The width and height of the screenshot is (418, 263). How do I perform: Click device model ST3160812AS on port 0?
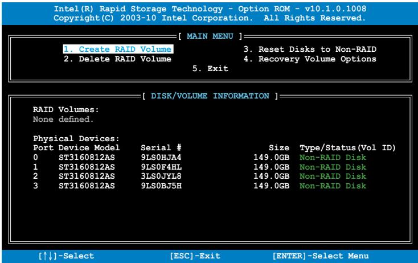(x=87, y=157)
